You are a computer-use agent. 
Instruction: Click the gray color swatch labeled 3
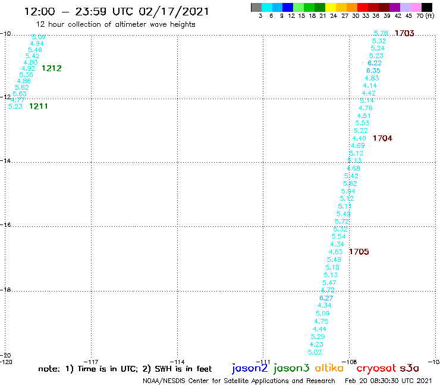pyautogui.click(x=256, y=7)
